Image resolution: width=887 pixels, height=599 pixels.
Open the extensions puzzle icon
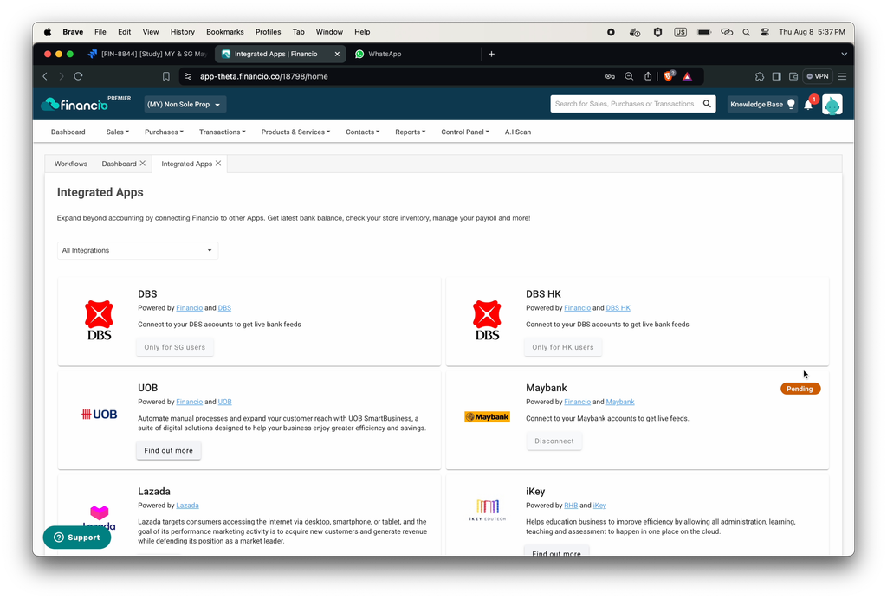coord(759,76)
